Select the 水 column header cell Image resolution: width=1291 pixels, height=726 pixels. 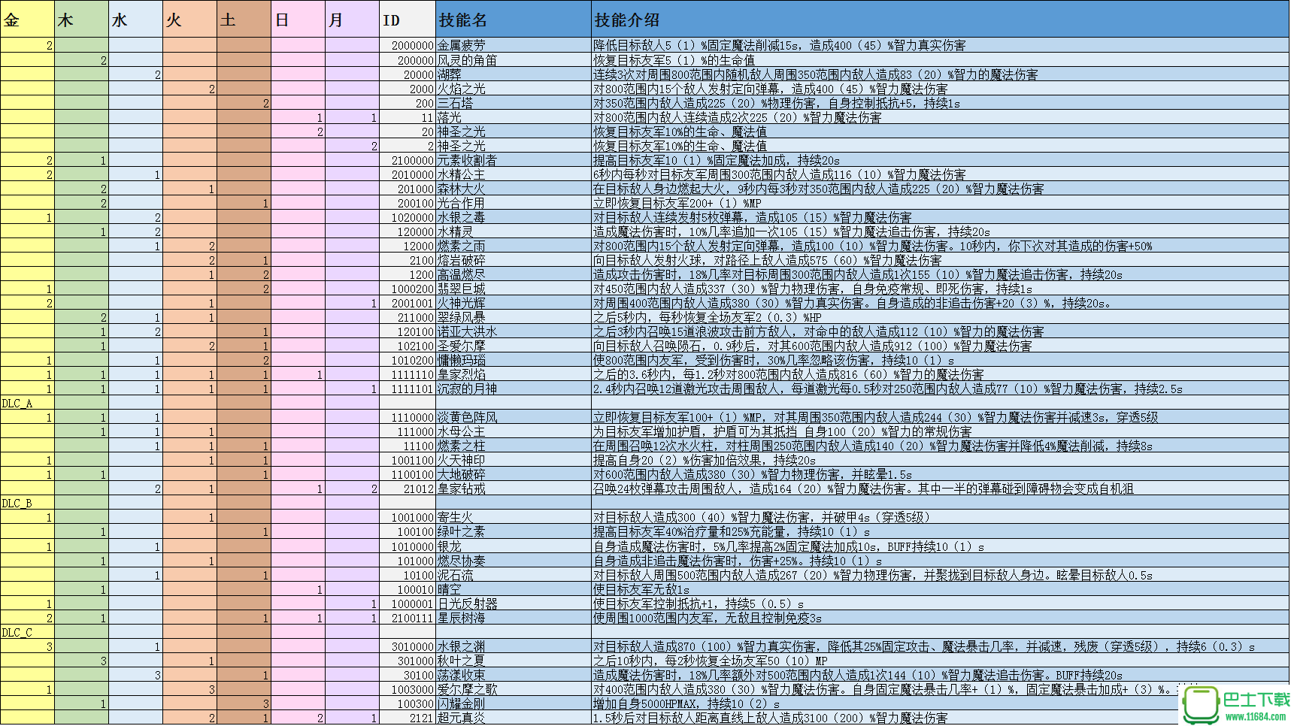tap(135, 19)
